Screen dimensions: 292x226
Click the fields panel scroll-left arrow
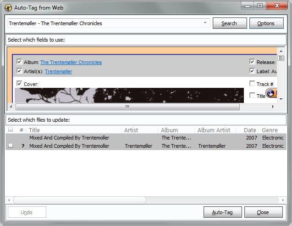11,107
